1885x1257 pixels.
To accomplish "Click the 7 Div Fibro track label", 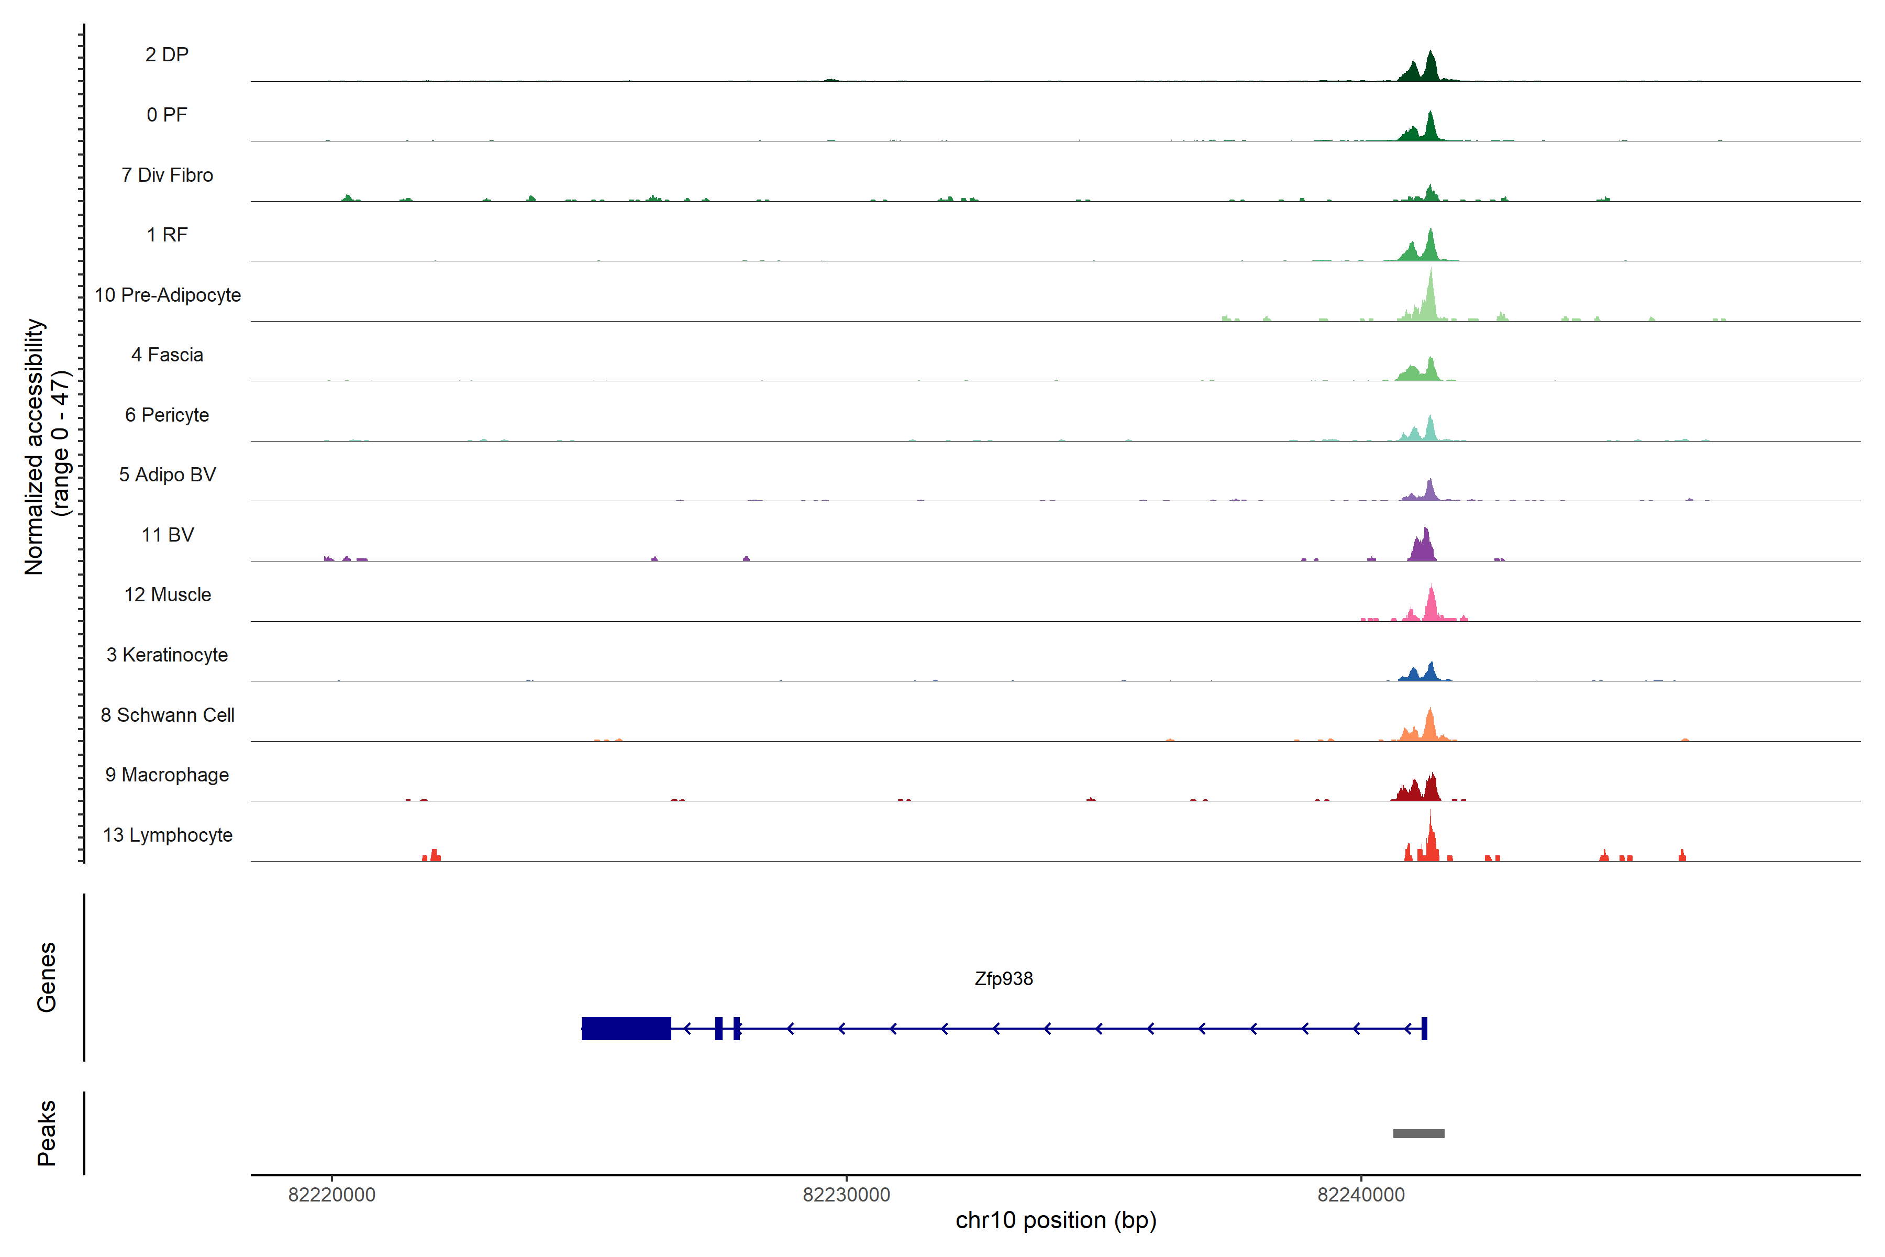I will pyautogui.click(x=168, y=175).
